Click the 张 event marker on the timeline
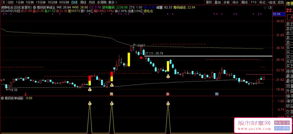This screenshot has height=134, width=293. pos(168,94)
